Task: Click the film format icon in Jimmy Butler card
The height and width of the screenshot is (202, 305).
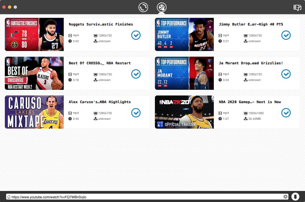Action: point(220,35)
